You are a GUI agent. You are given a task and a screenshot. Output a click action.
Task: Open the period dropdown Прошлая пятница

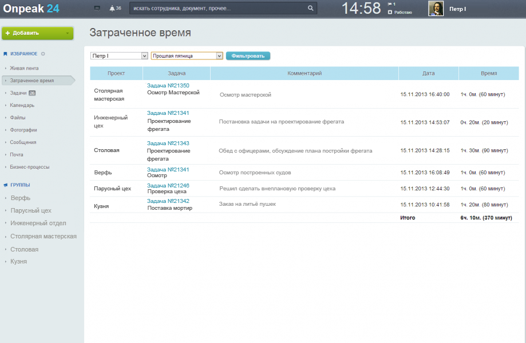click(x=187, y=56)
